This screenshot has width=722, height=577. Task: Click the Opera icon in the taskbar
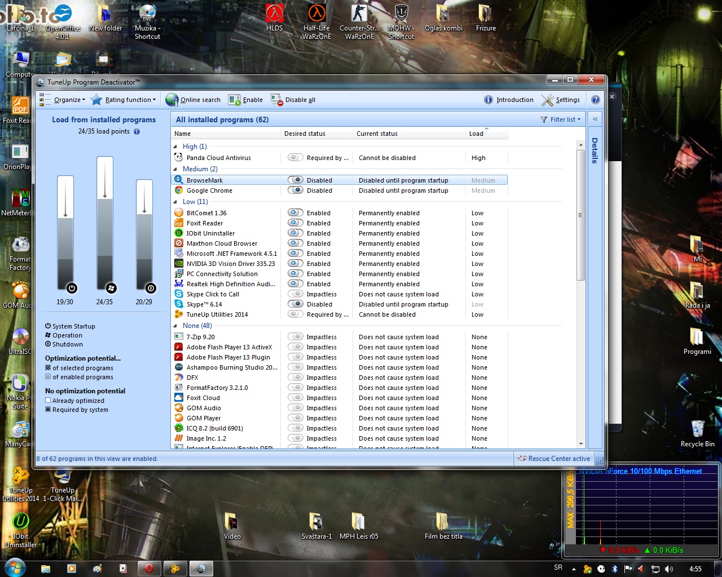149,569
